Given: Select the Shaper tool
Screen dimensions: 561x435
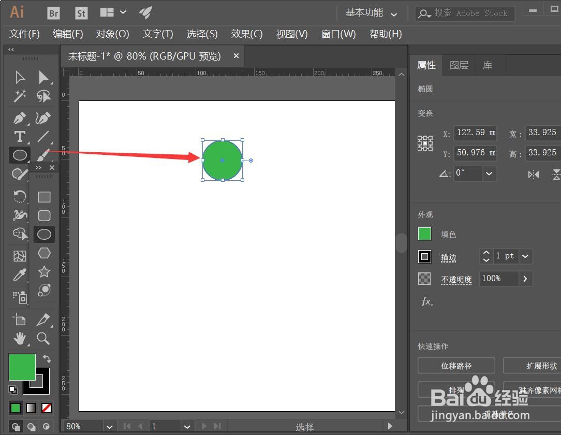Looking at the screenshot, I should (x=20, y=175).
